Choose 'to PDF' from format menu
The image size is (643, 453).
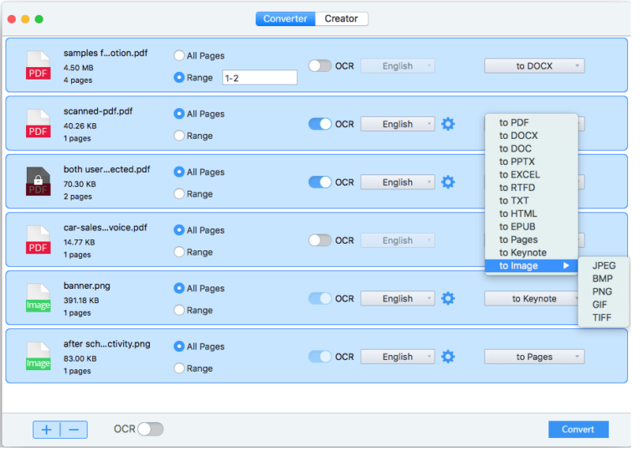pos(532,122)
